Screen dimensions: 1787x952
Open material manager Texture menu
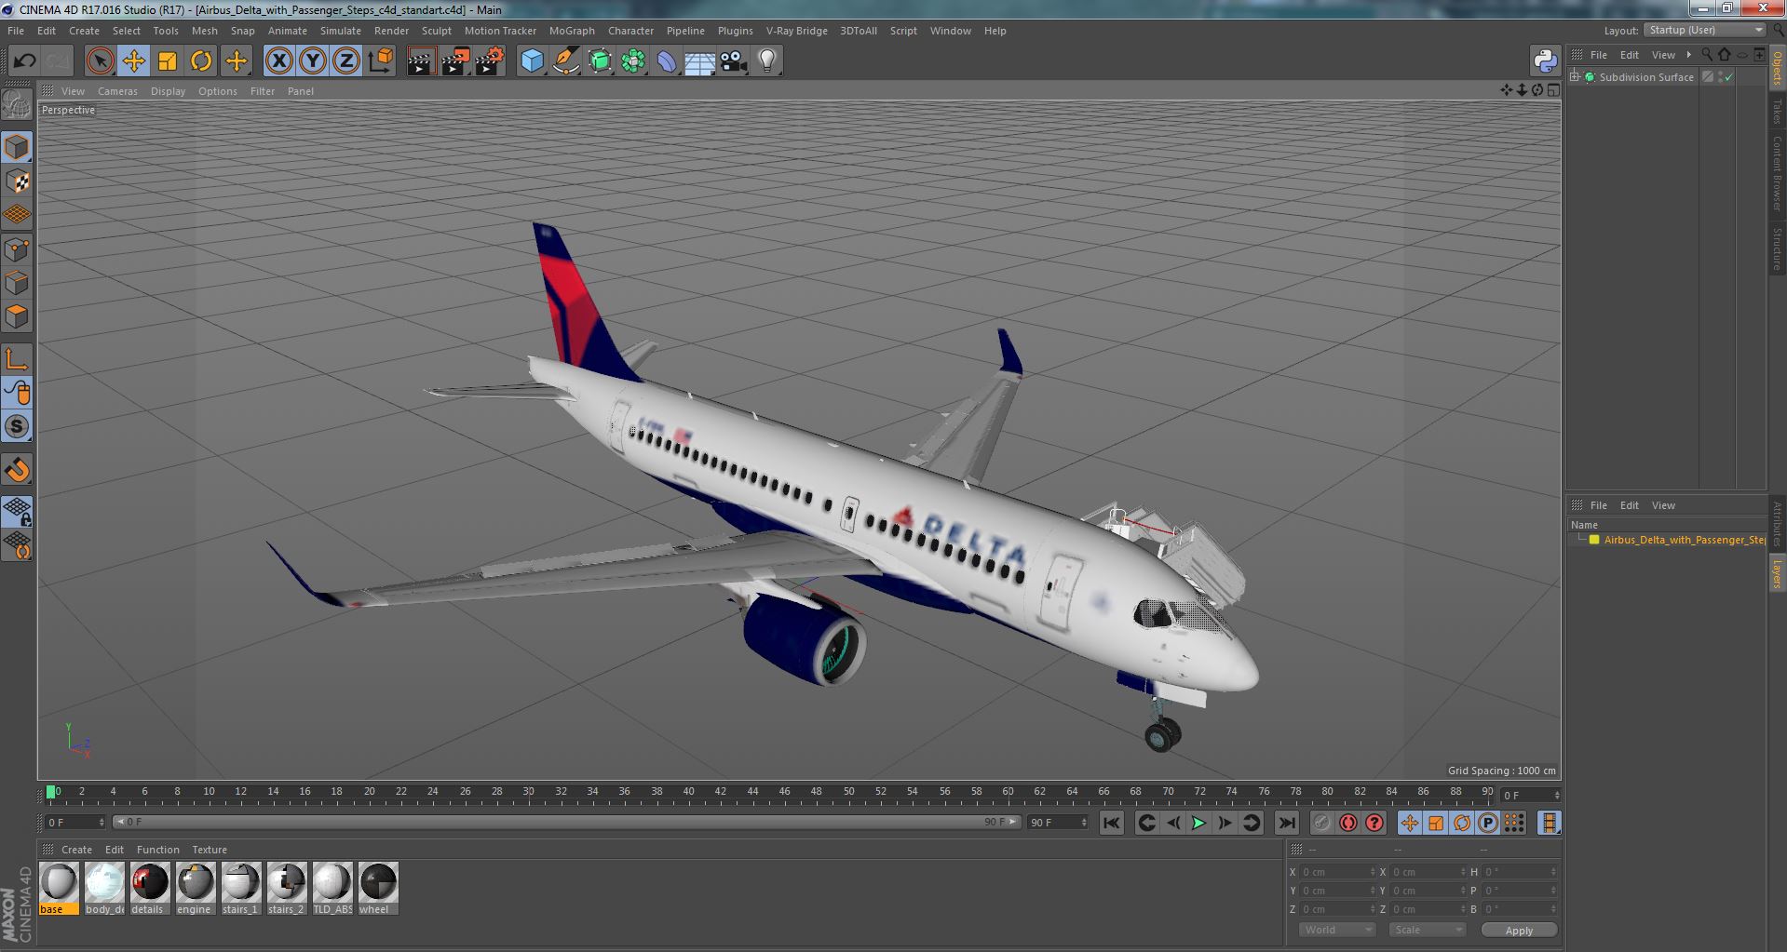(210, 850)
